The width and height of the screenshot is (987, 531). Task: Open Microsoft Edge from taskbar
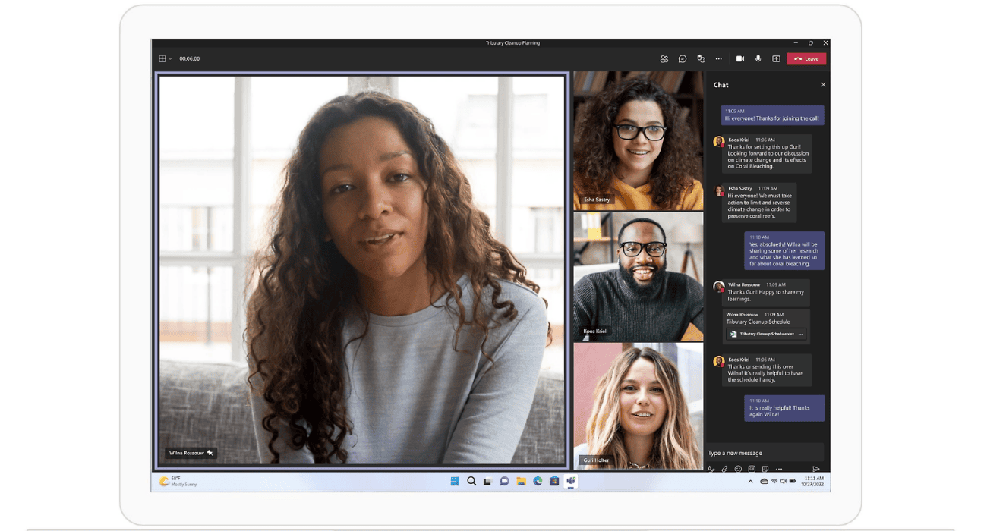(538, 481)
